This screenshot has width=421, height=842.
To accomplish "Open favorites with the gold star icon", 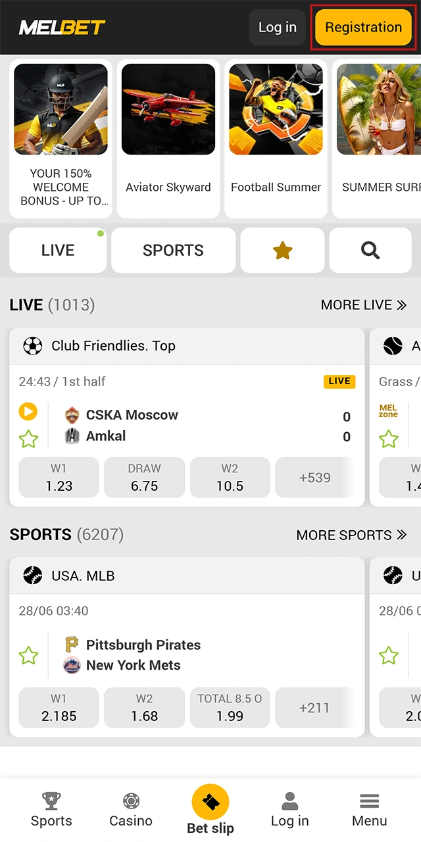I will coord(282,250).
